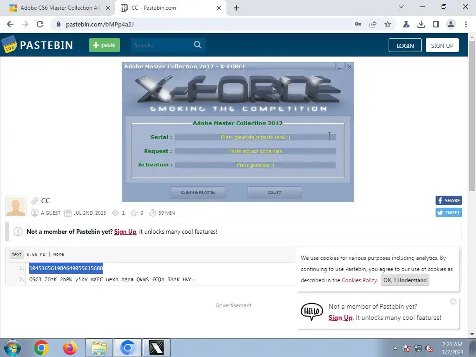
Task: Click the QUIT button in keygen
Action: tap(274, 192)
